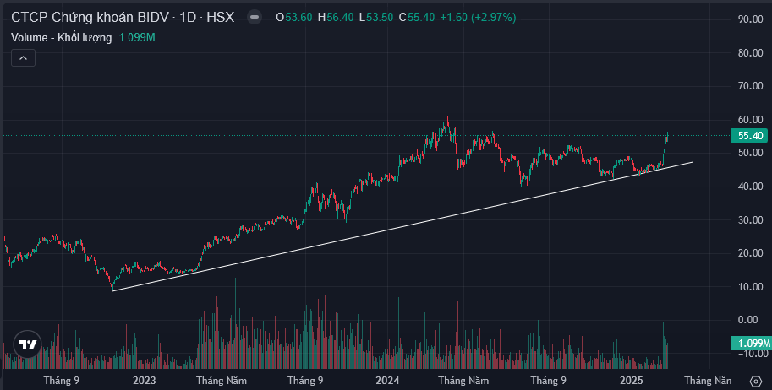772x390 pixels.
Task: Click the 1.099M volume axis label
Action: (x=750, y=344)
